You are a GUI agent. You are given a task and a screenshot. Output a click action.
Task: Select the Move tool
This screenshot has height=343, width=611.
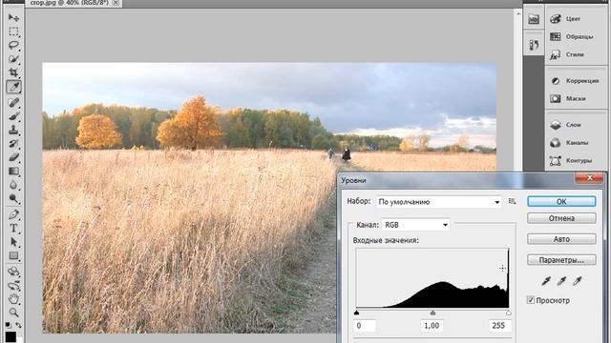coord(13,17)
